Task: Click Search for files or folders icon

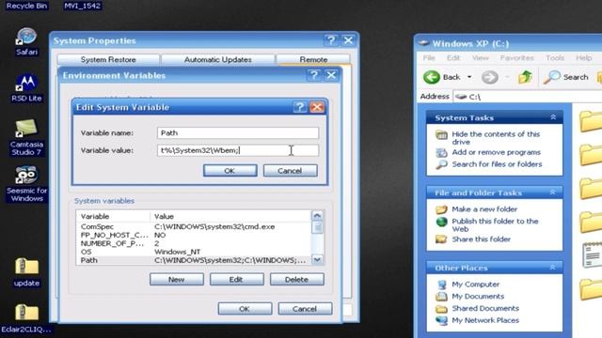Action: 441,164
